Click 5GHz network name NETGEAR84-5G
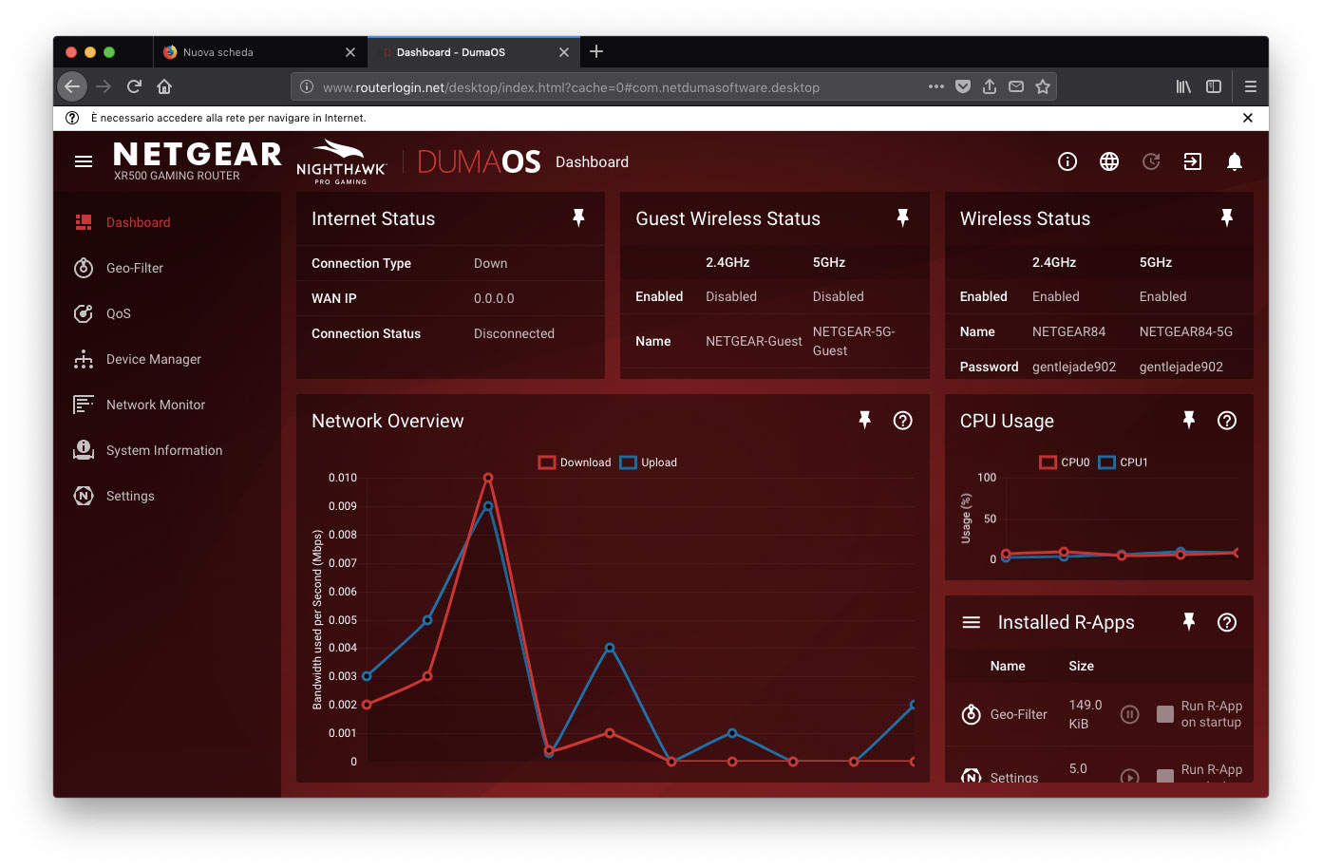This screenshot has height=868, width=1322. 1186,331
